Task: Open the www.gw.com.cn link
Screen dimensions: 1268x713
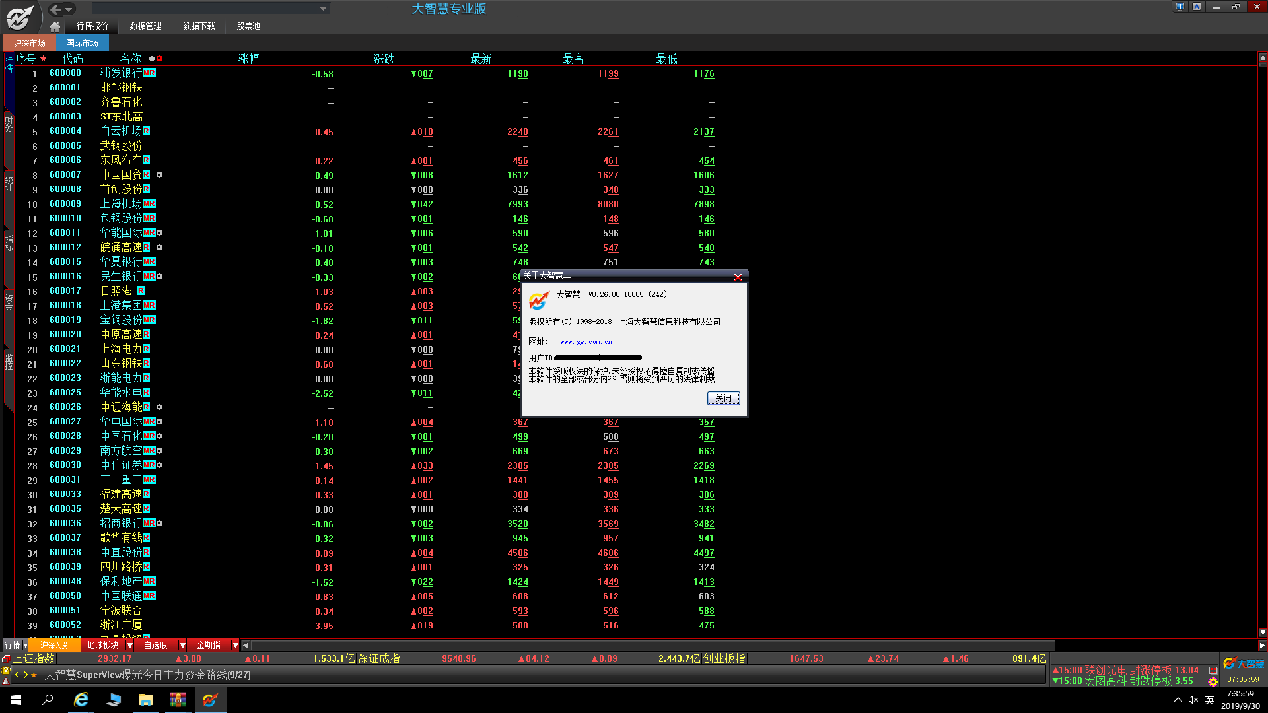Action: [x=586, y=342]
